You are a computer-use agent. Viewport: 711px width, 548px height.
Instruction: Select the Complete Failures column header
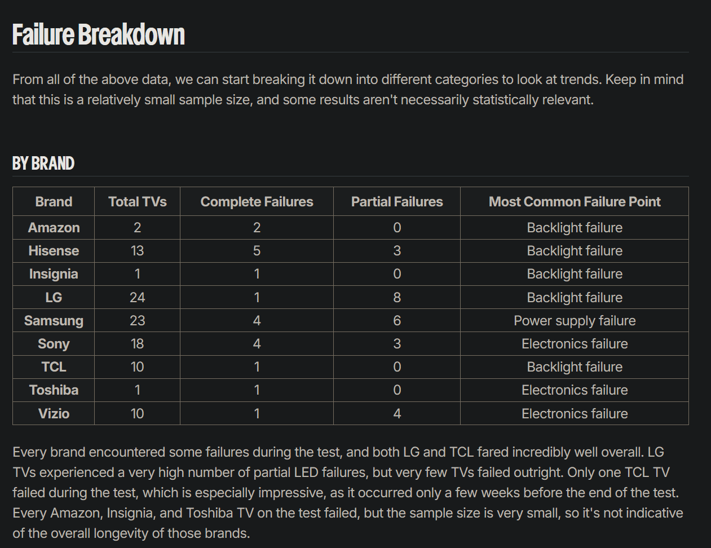(x=257, y=202)
